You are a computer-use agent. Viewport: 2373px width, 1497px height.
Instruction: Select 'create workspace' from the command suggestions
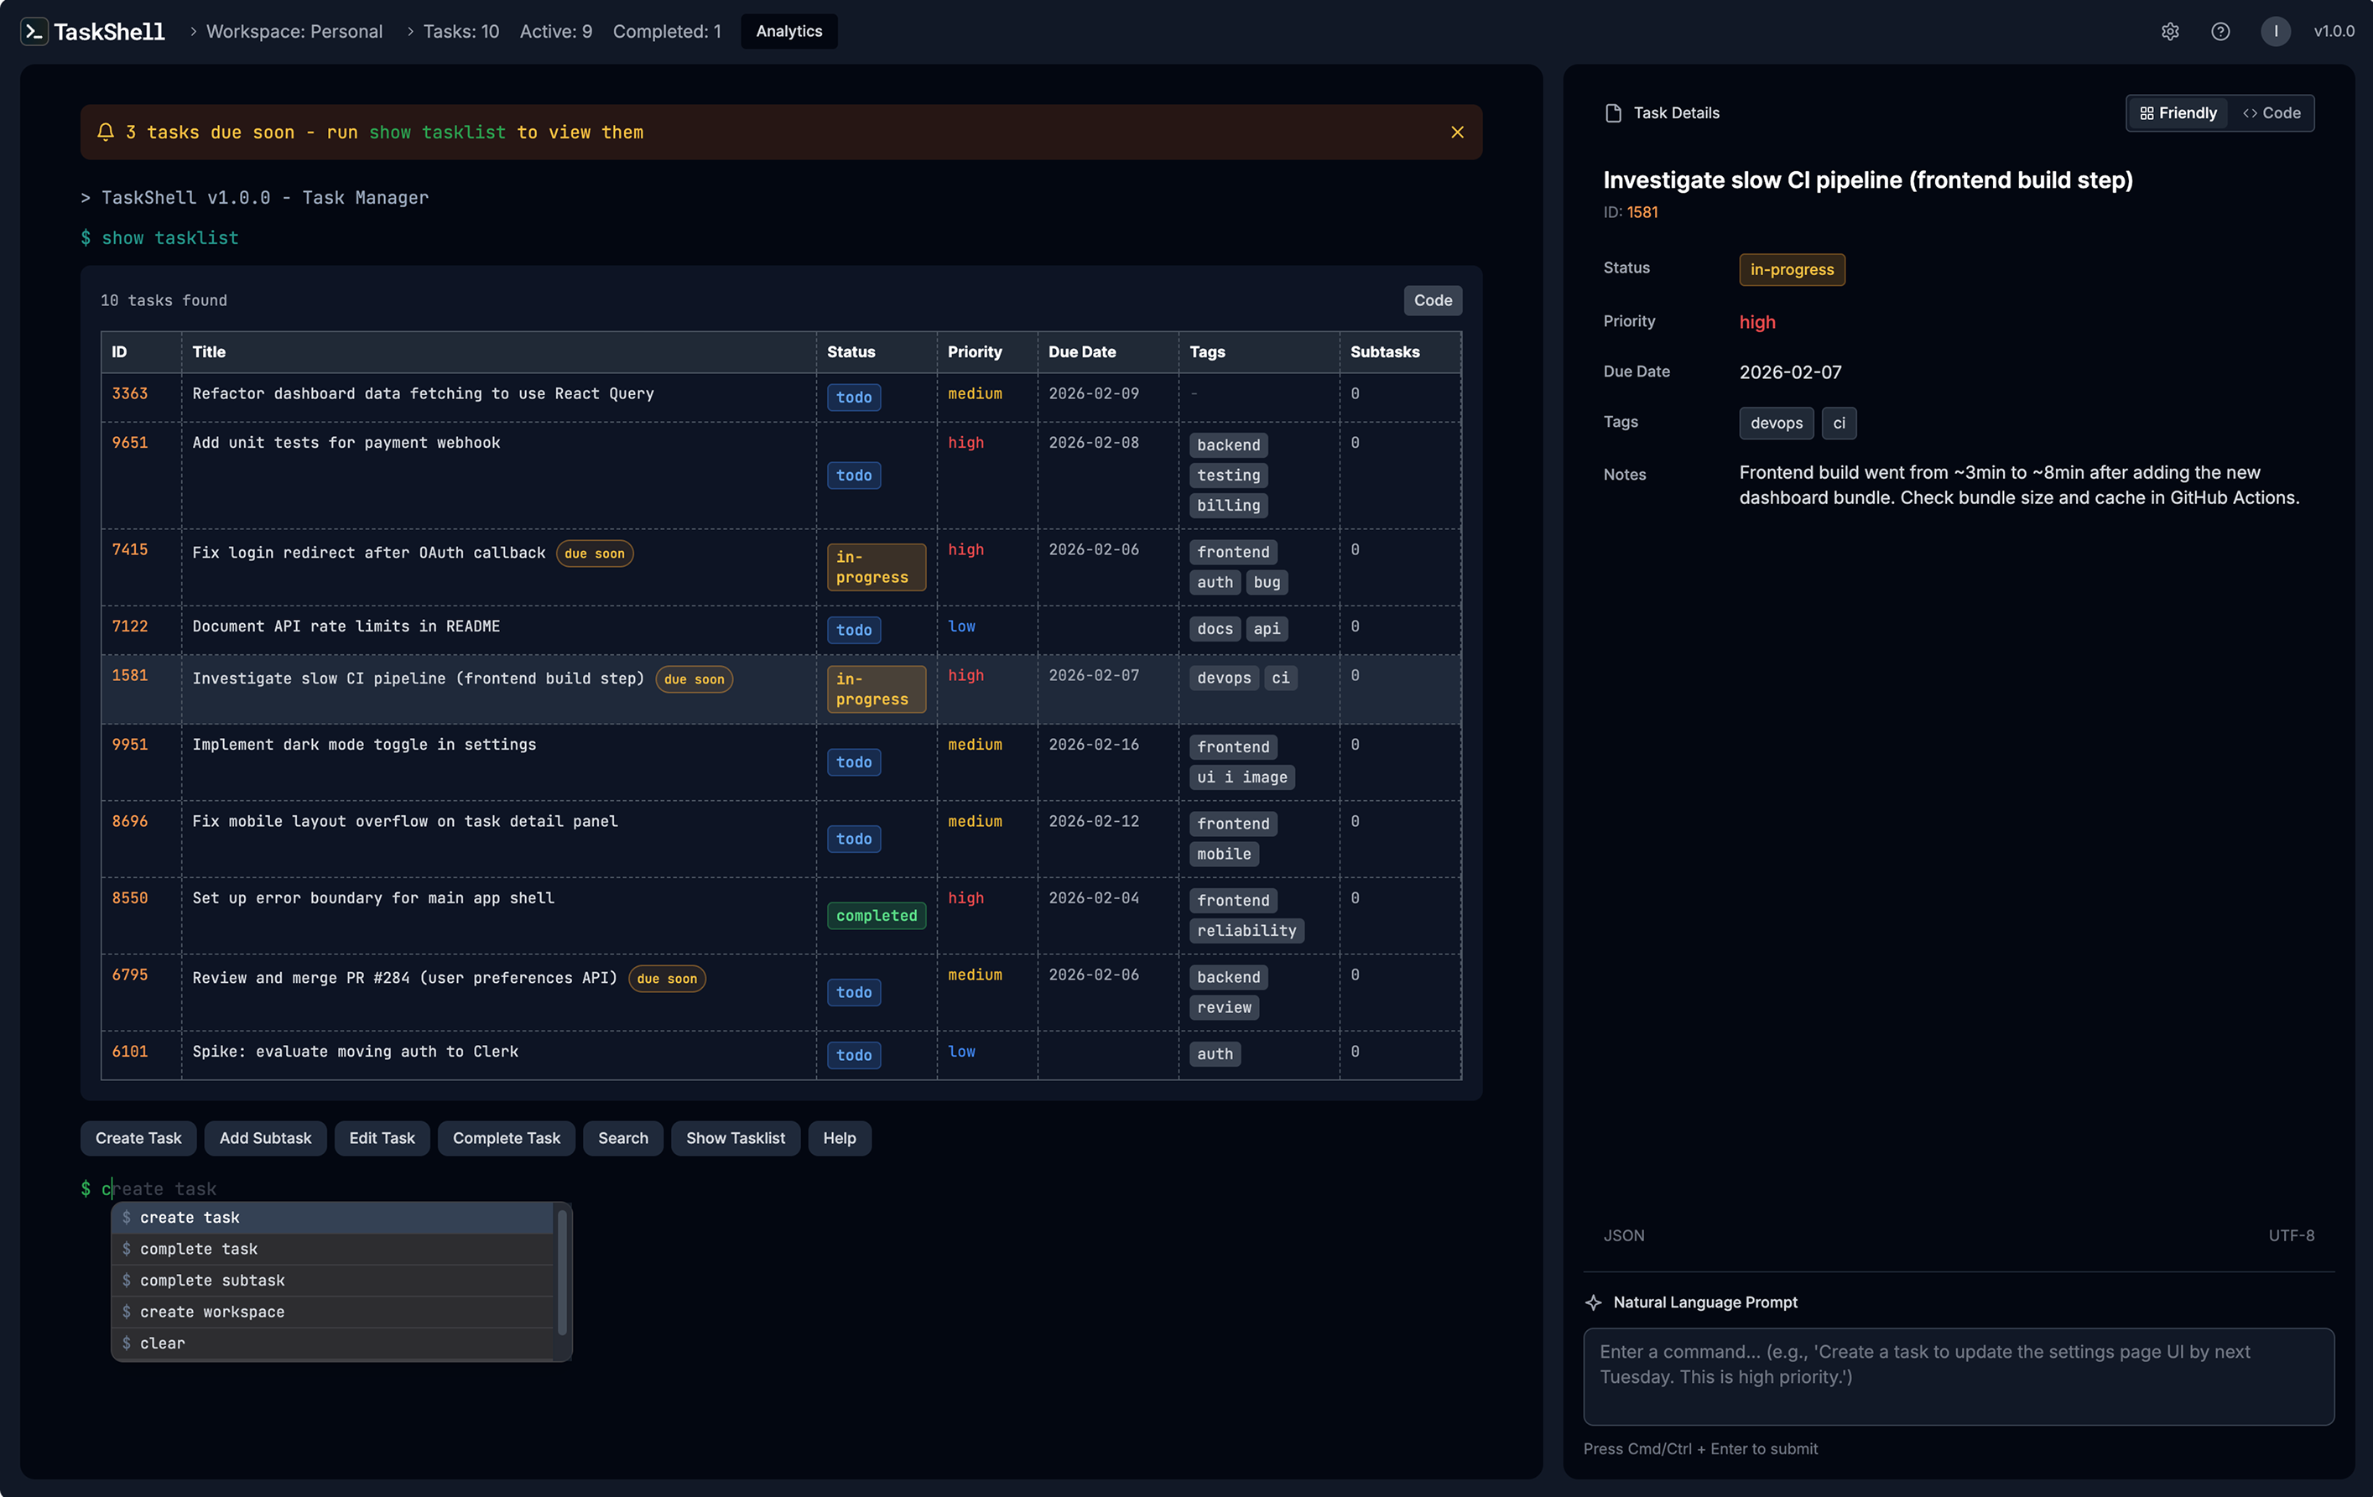[212, 1311]
